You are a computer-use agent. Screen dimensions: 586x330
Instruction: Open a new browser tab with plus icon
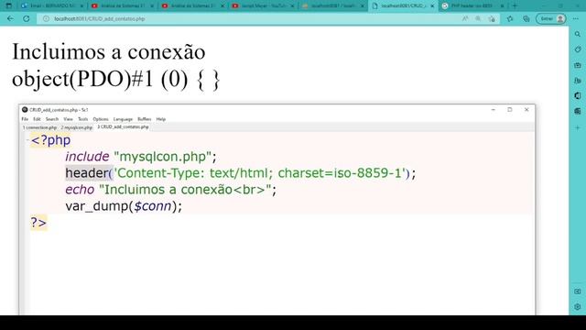point(515,5)
